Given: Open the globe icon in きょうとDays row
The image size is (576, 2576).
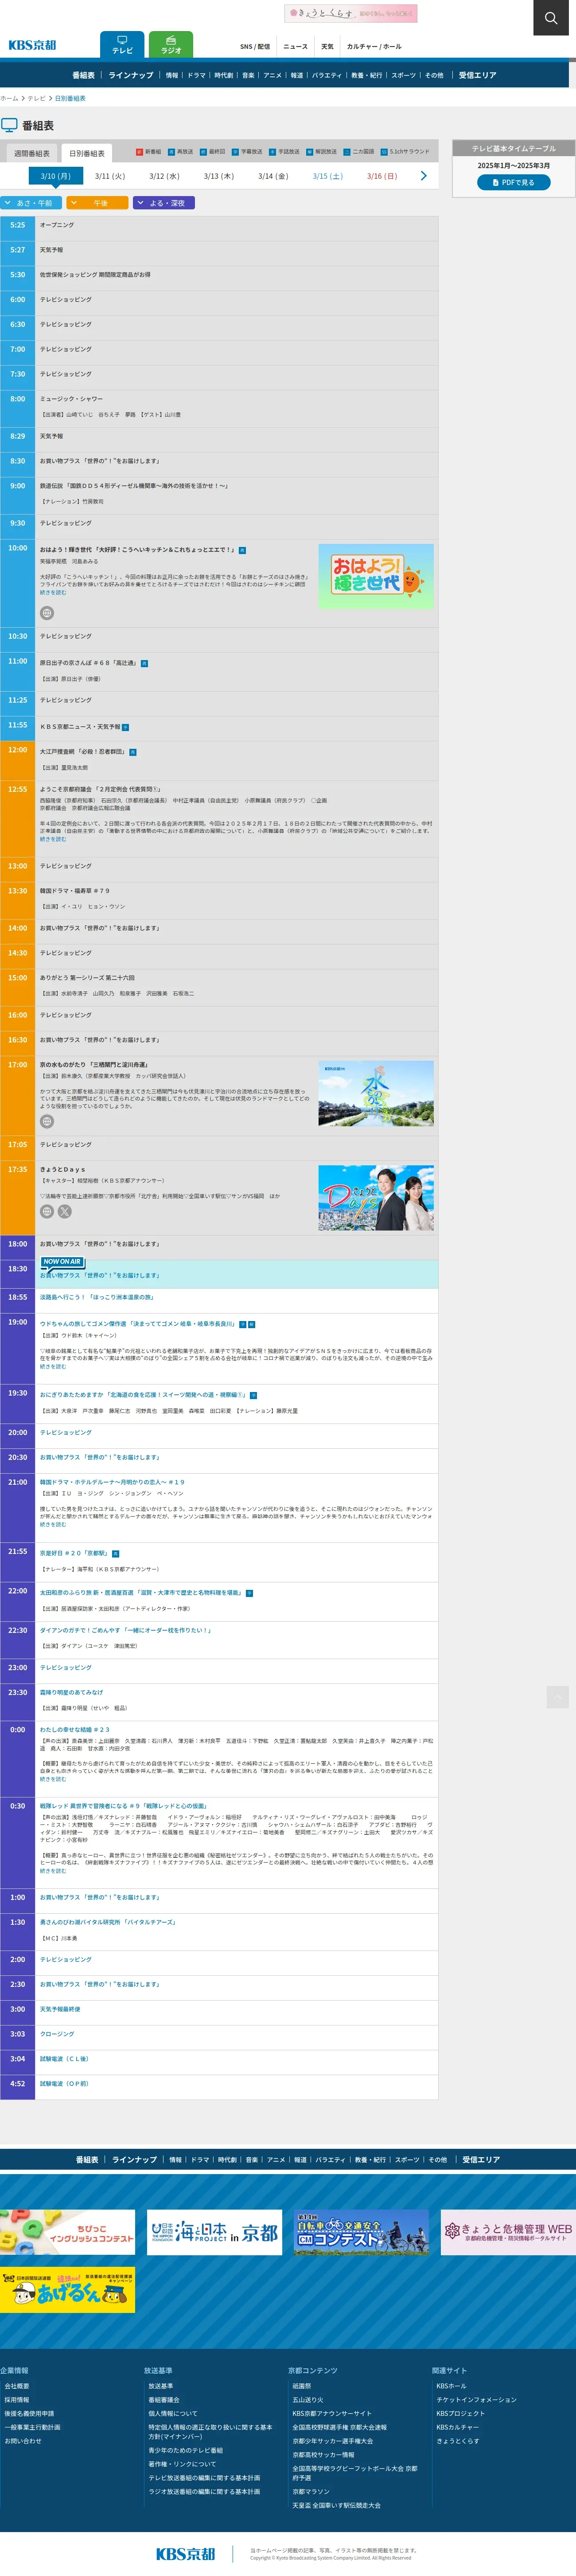Looking at the screenshot, I should tap(47, 1211).
